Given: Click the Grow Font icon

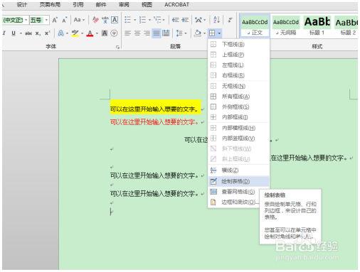Looking at the screenshot, I should [x=55, y=20].
